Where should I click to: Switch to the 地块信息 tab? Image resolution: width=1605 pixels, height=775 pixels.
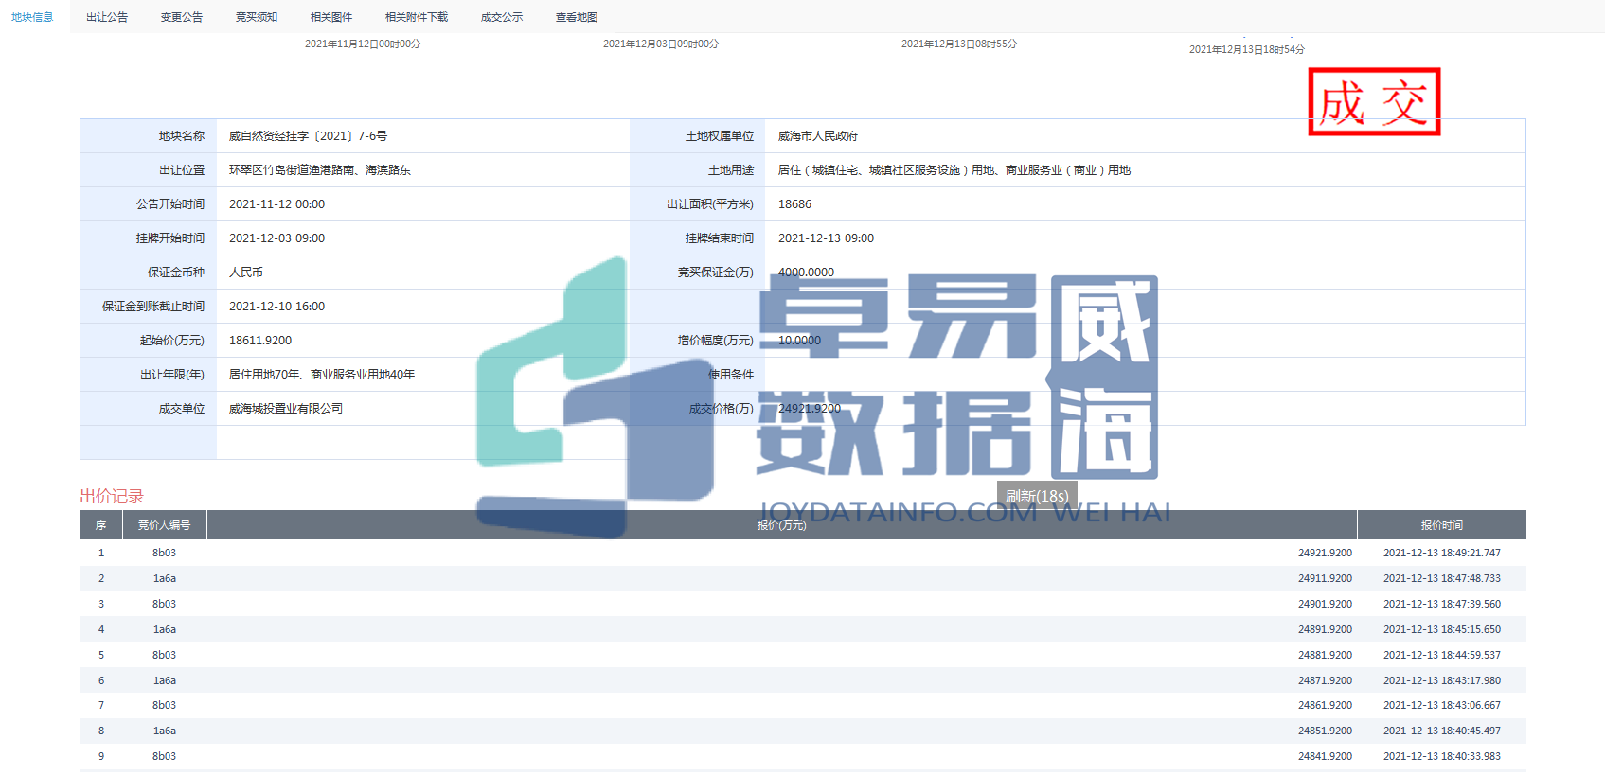tap(32, 17)
